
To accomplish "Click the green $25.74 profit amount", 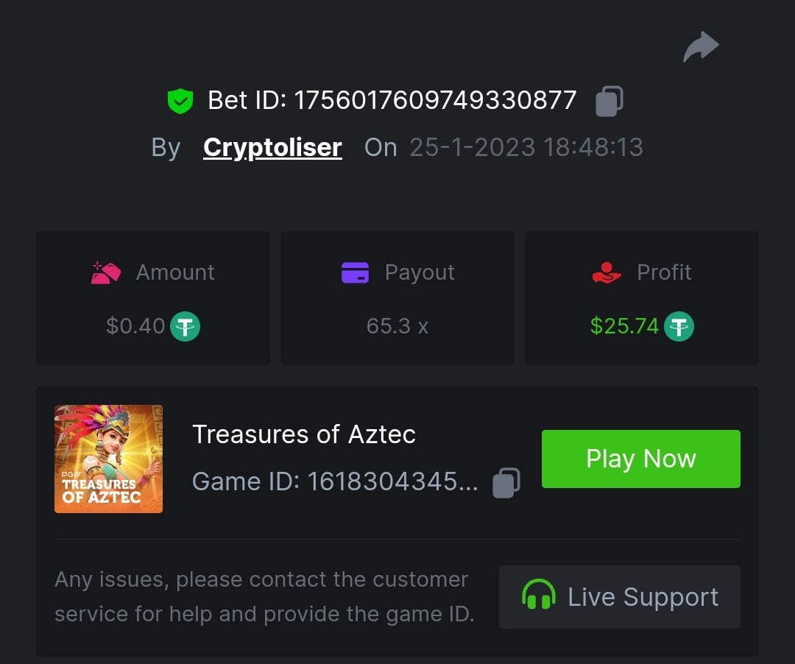I will [x=624, y=326].
